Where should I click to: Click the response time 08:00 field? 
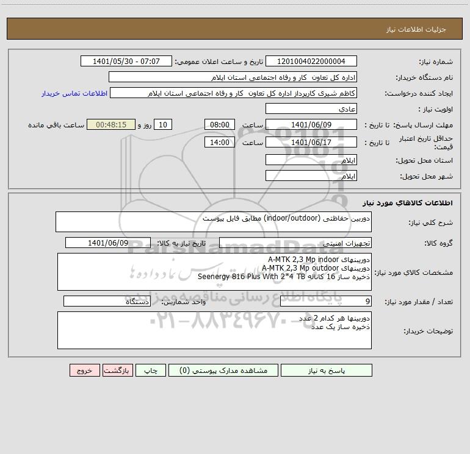coord(219,124)
